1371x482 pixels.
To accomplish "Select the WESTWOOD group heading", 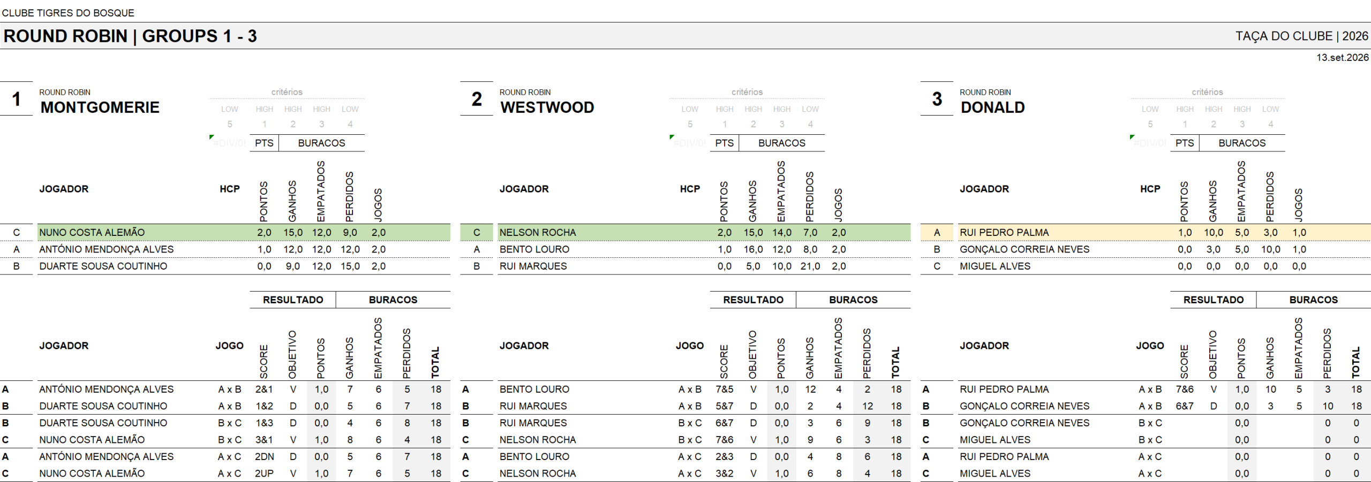I will (x=547, y=108).
